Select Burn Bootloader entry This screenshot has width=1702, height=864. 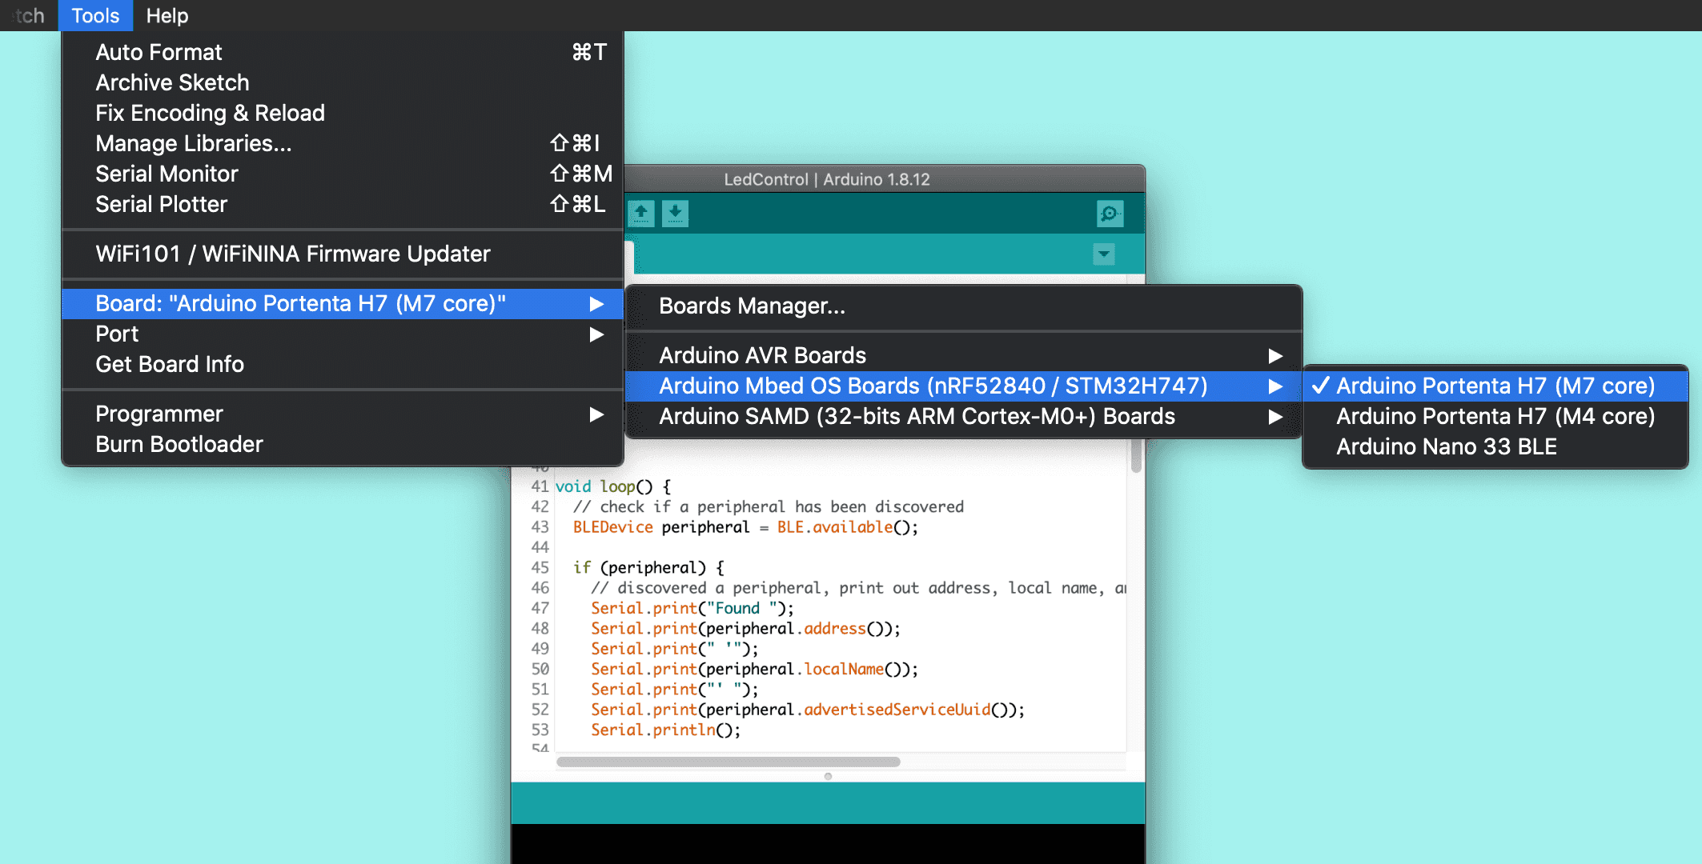pos(179,444)
